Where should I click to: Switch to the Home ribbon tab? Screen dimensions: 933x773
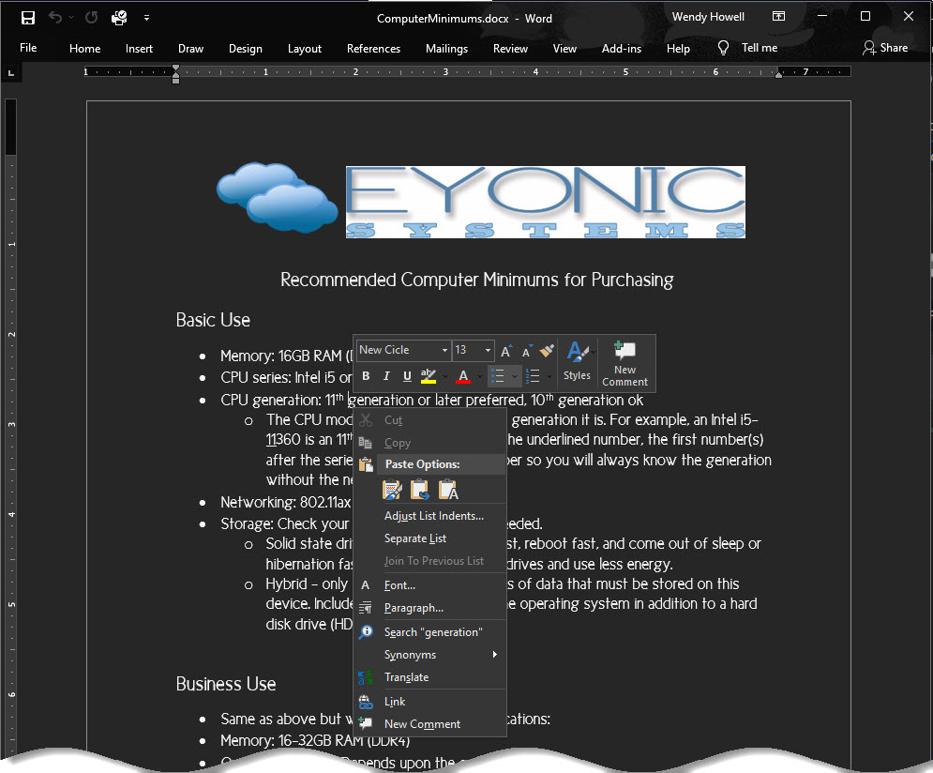(x=84, y=49)
